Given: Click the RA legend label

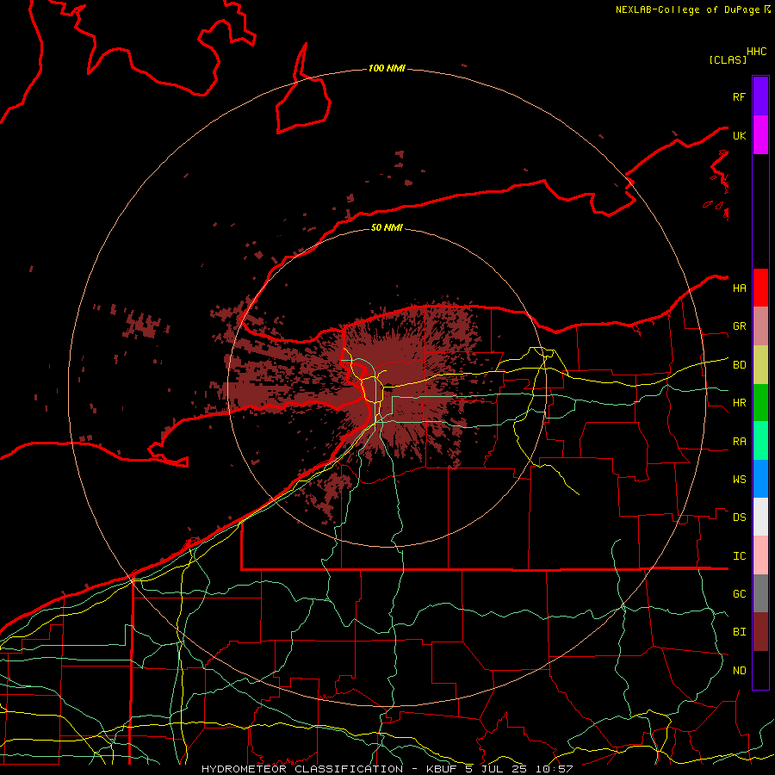Looking at the screenshot, I should tap(740, 441).
